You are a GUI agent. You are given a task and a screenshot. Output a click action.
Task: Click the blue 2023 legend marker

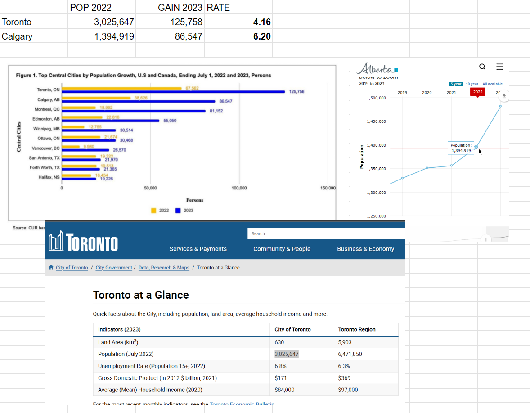(178, 211)
